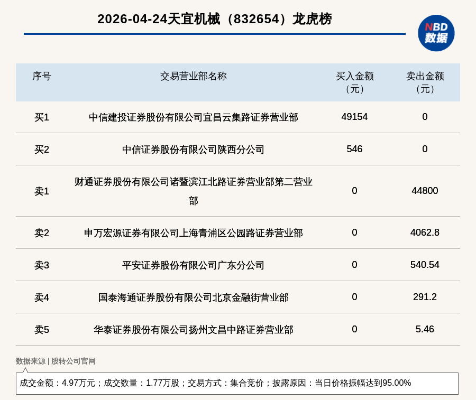Click the 卖出金额（元） column header
This screenshot has height=400, width=476.
[x=425, y=82]
